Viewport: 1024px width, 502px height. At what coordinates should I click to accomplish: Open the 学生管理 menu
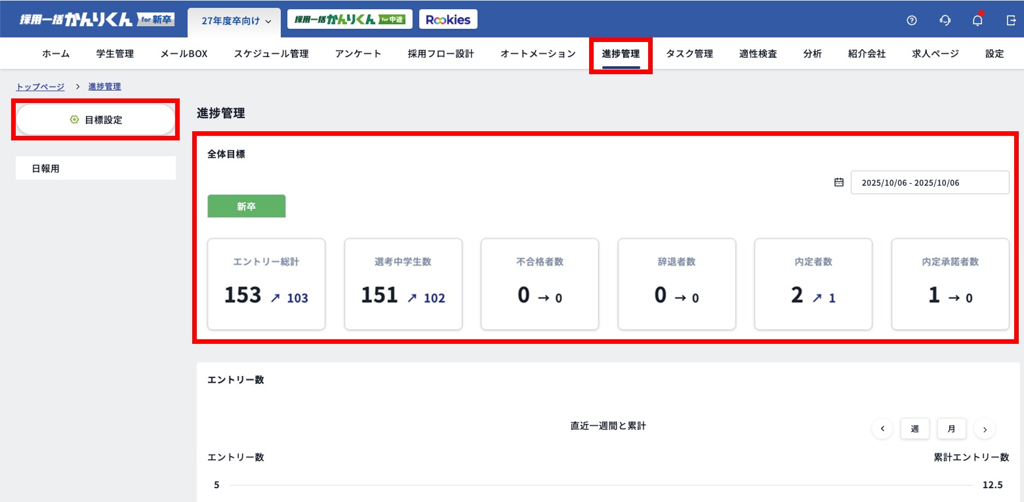click(115, 54)
